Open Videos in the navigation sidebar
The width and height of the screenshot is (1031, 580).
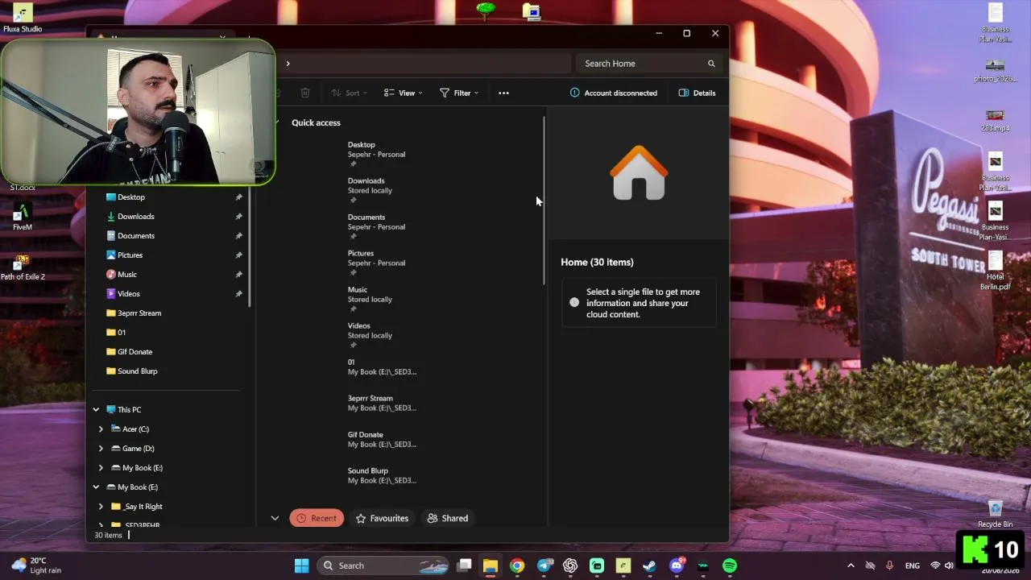click(x=128, y=294)
